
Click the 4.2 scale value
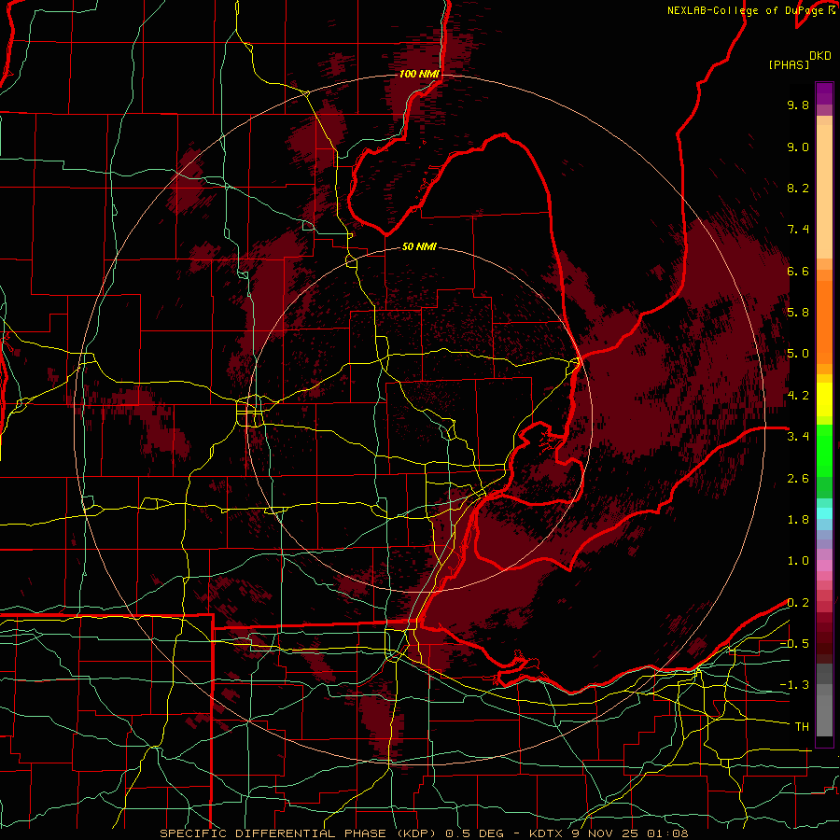tap(798, 396)
